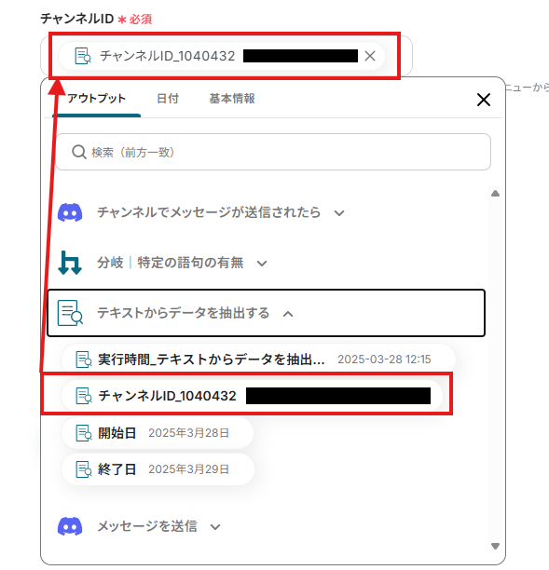
Task: Click the scrollbar down arrow
Action: 495,546
